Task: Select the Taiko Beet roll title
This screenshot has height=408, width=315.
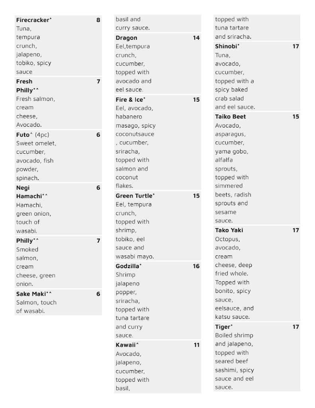Action: [x=230, y=117]
